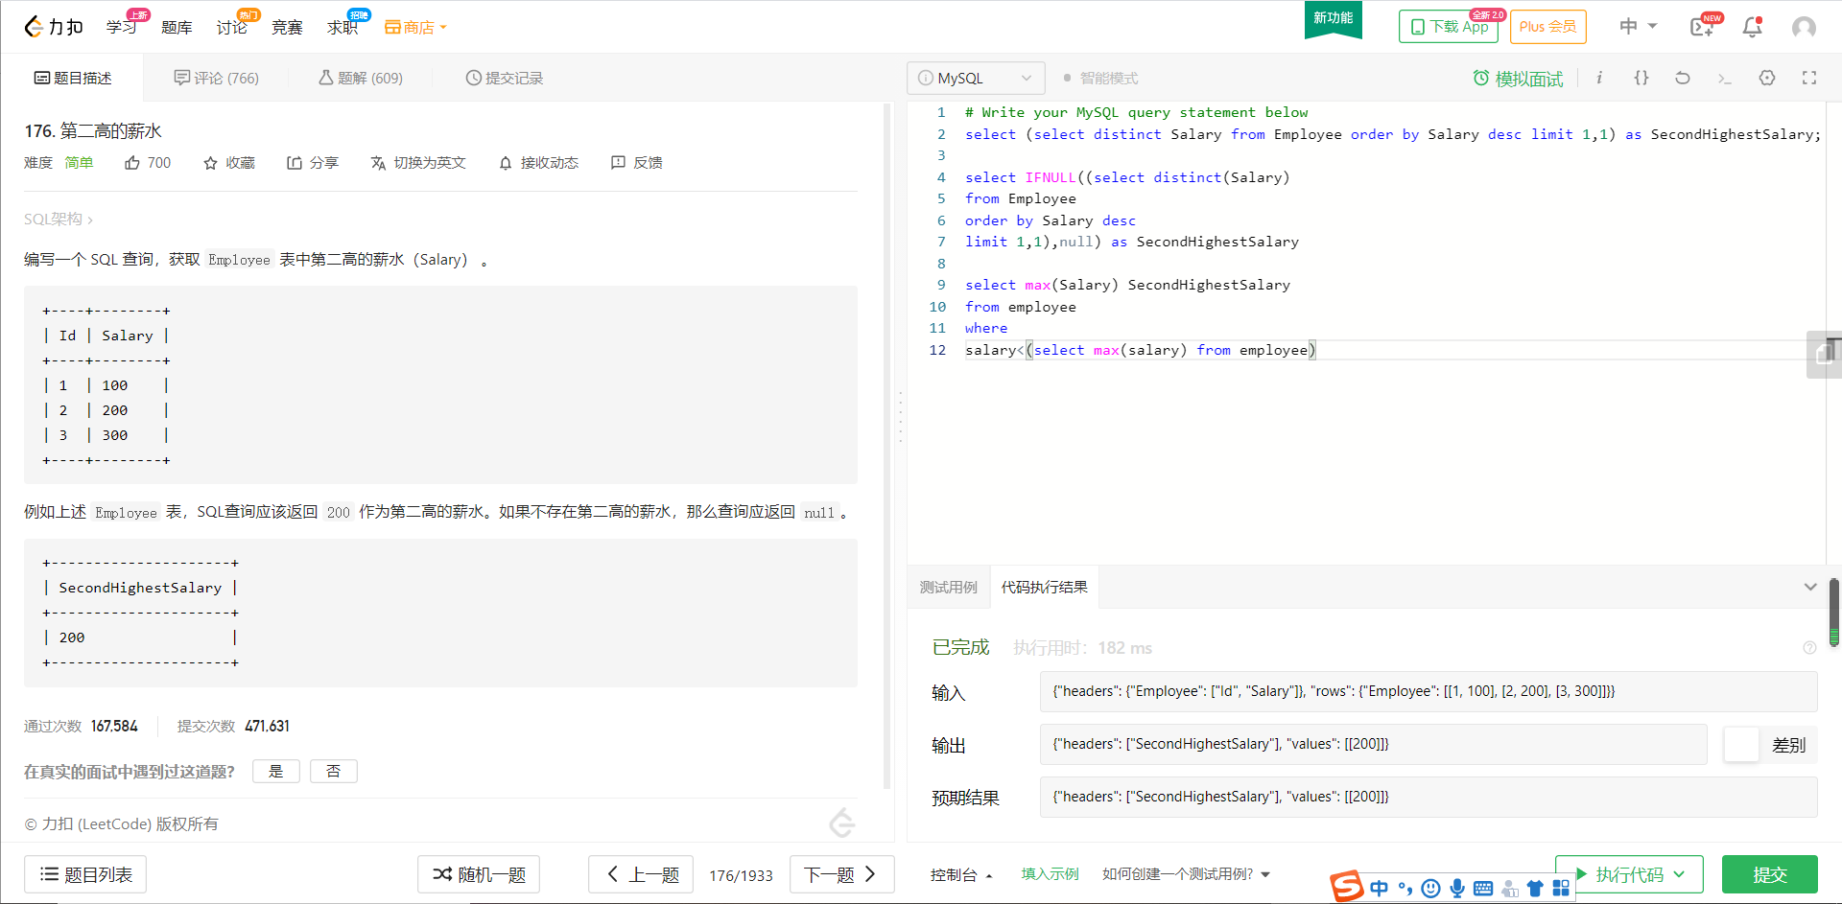Open Sogou emoji panel icon
1842x904 pixels.
click(x=1430, y=888)
